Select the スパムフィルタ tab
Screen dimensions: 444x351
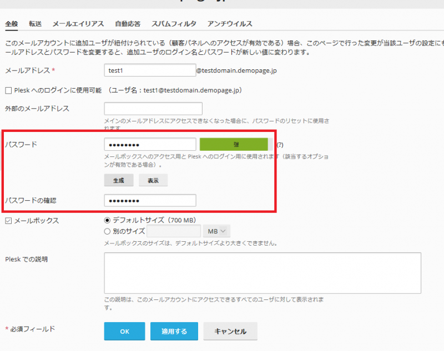pos(174,24)
